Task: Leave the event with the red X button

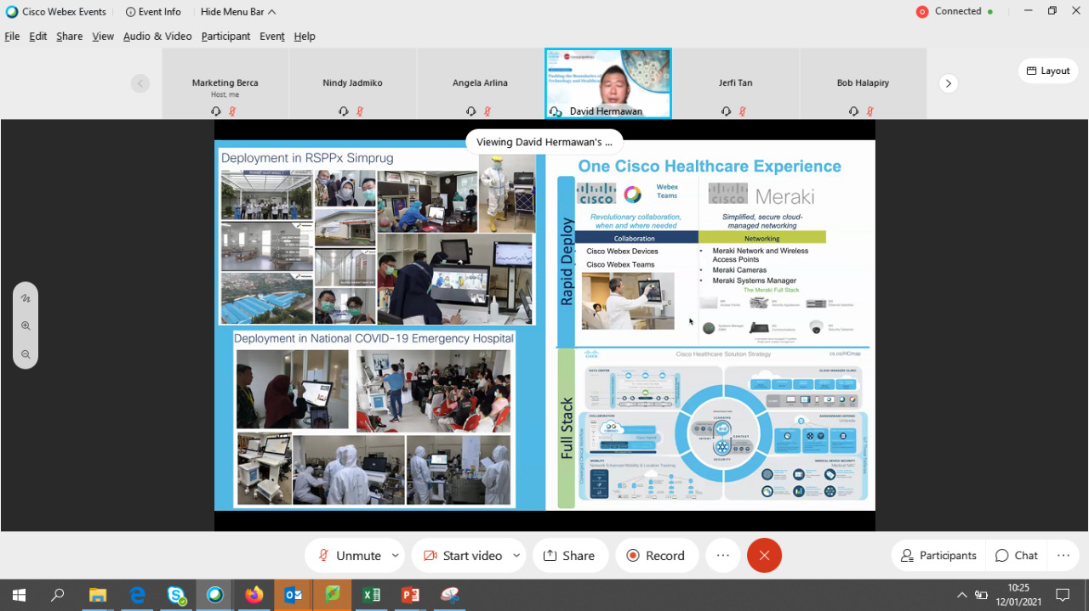Action: pos(764,556)
